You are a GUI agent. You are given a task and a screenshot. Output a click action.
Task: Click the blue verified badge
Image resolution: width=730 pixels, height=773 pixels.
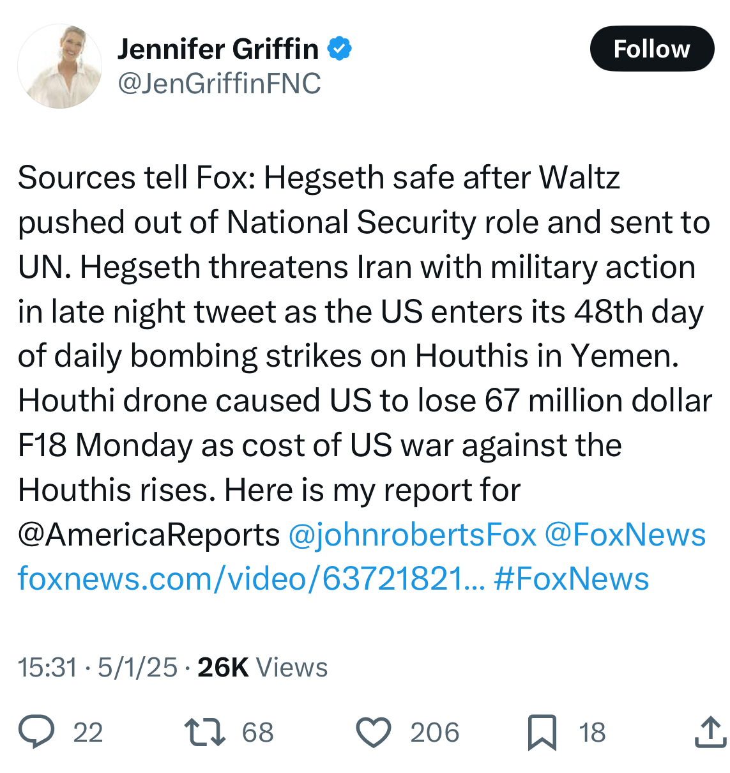(339, 49)
